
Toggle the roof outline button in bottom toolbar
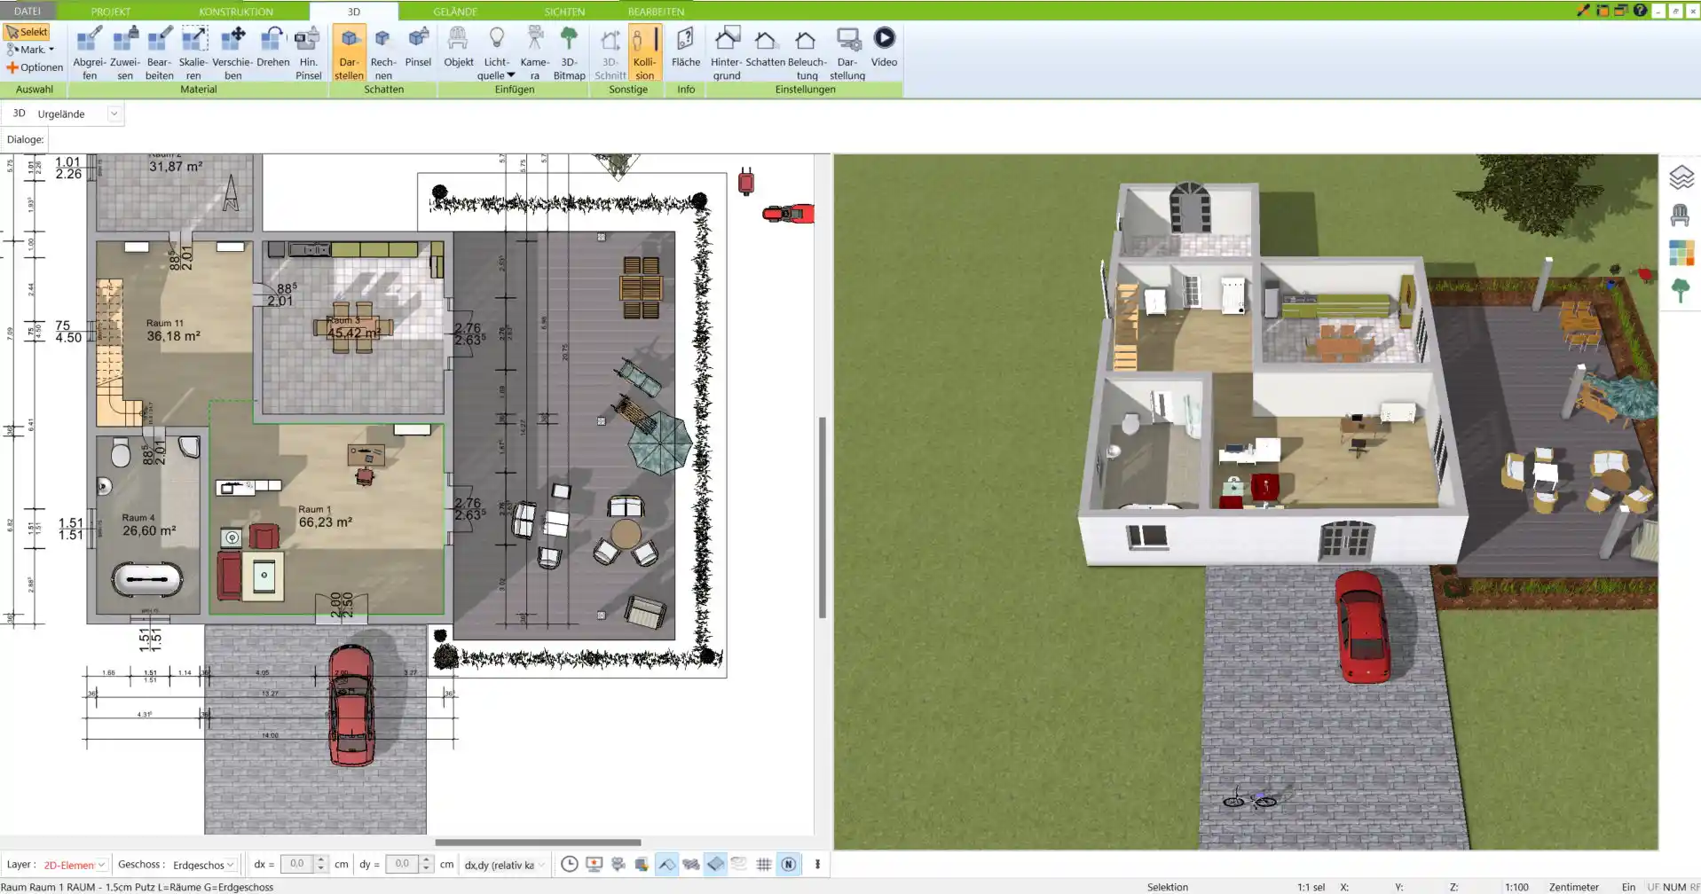point(666,864)
